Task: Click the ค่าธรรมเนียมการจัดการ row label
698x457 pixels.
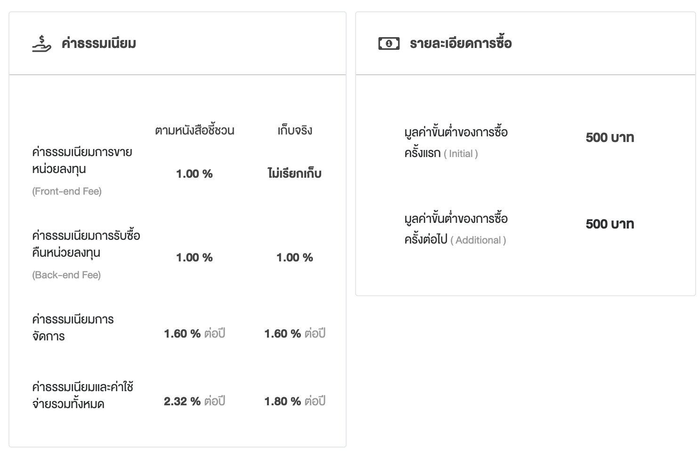Action: click(73, 328)
